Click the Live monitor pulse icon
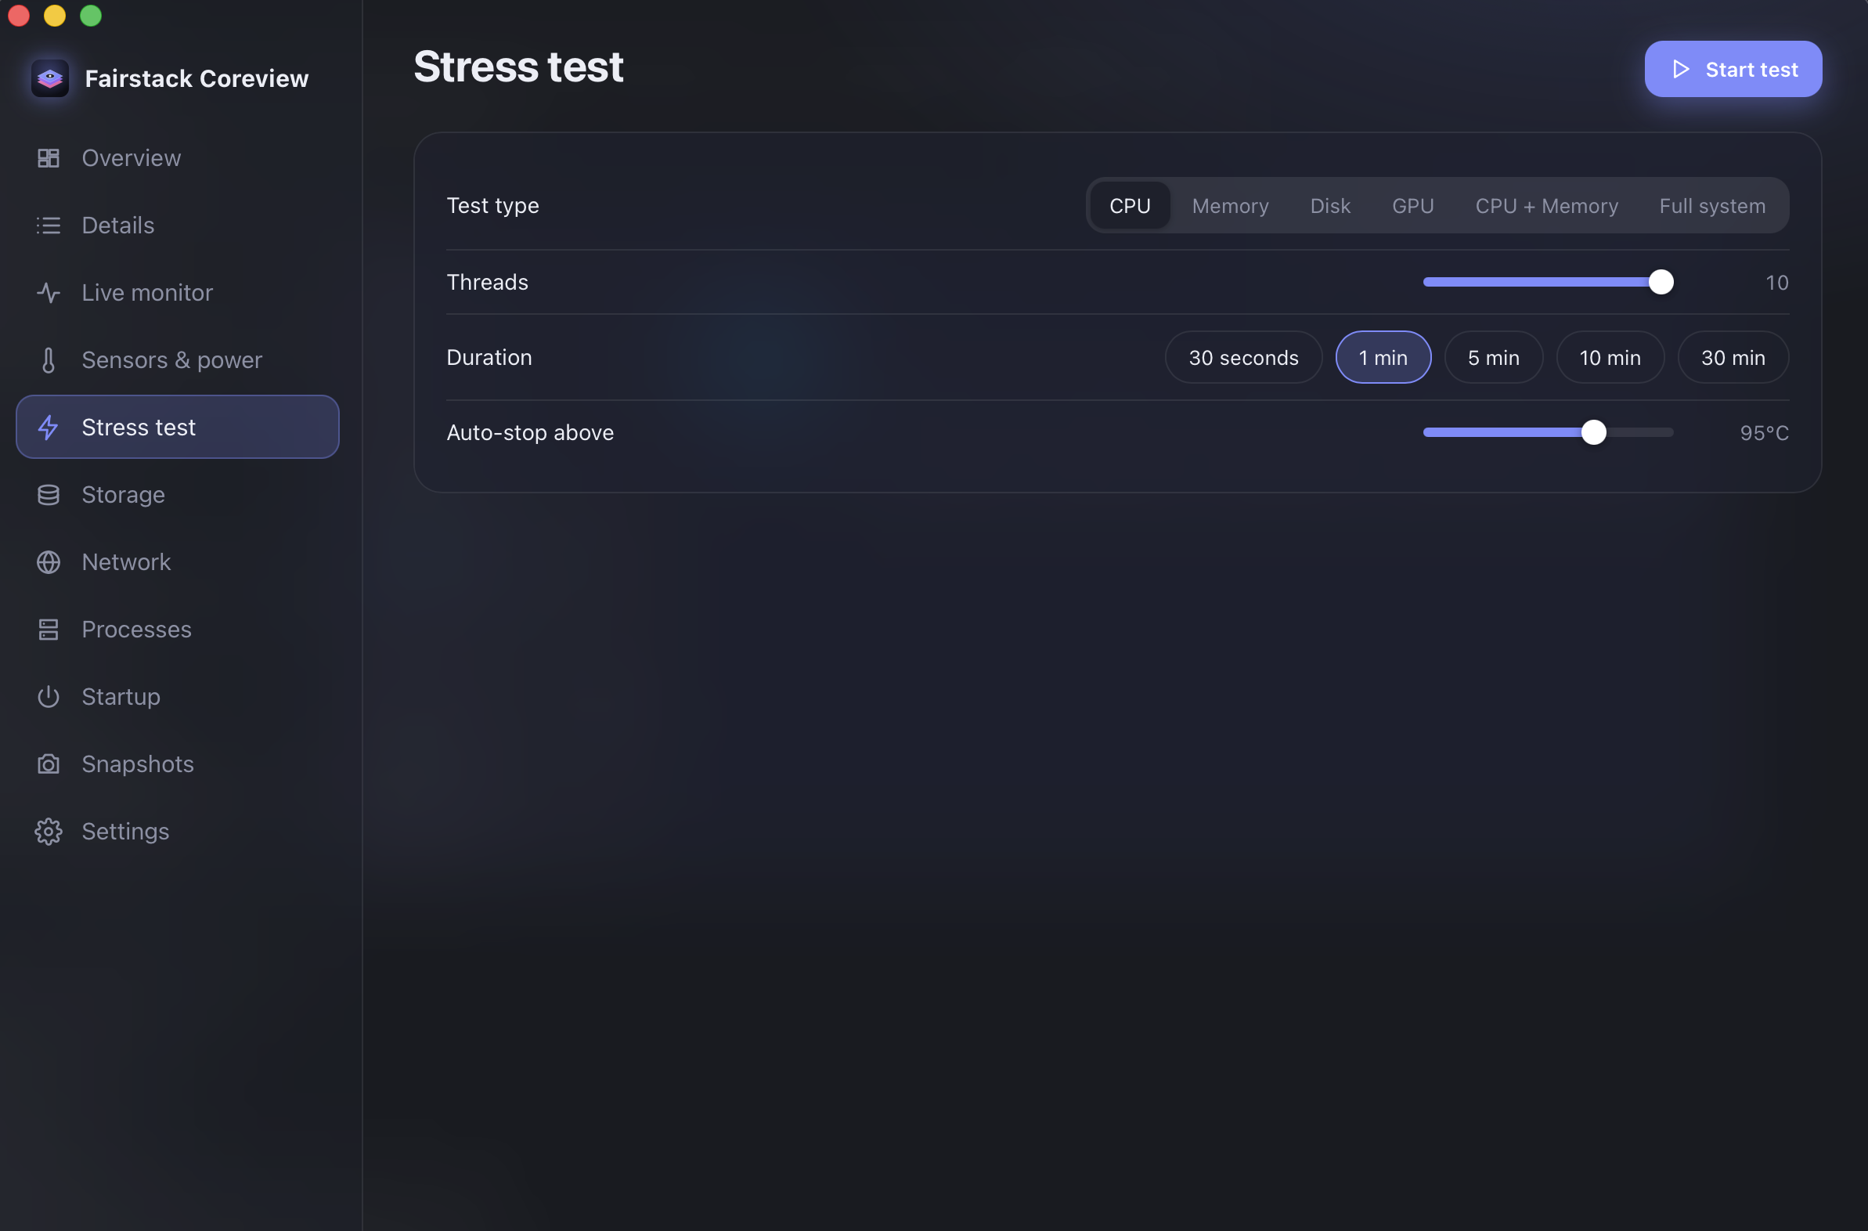This screenshot has width=1868, height=1231. click(49, 293)
